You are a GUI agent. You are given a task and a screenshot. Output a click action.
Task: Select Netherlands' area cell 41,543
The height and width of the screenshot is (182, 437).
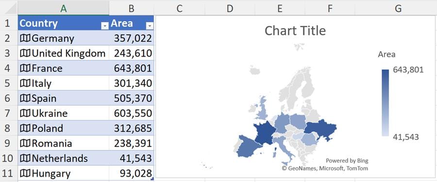[131, 158]
